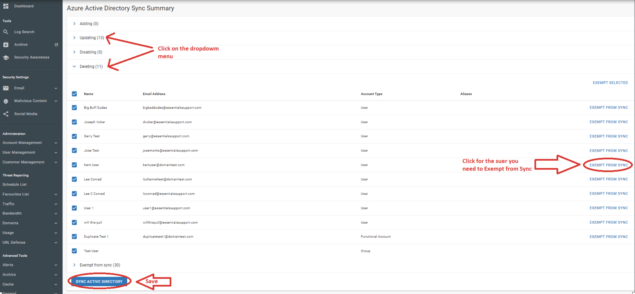
Task: Exempt Kent User from sync
Action: [x=609, y=165]
